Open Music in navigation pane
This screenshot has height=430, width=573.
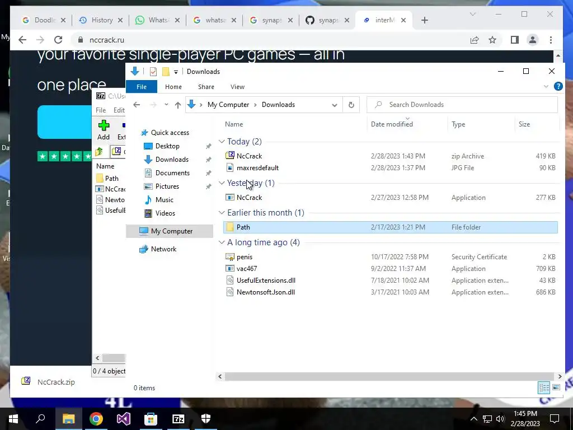(164, 200)
